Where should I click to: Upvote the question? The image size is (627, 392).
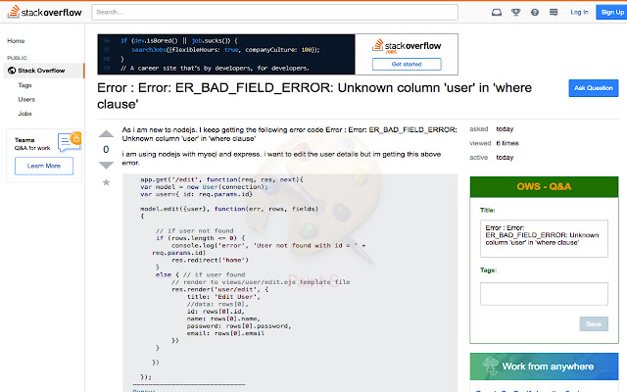pos(107,134)
